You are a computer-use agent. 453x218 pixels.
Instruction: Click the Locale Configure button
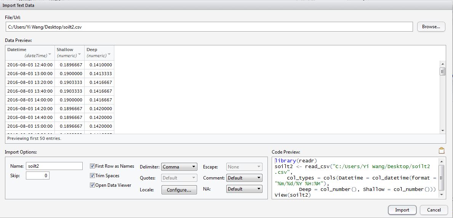179,190
